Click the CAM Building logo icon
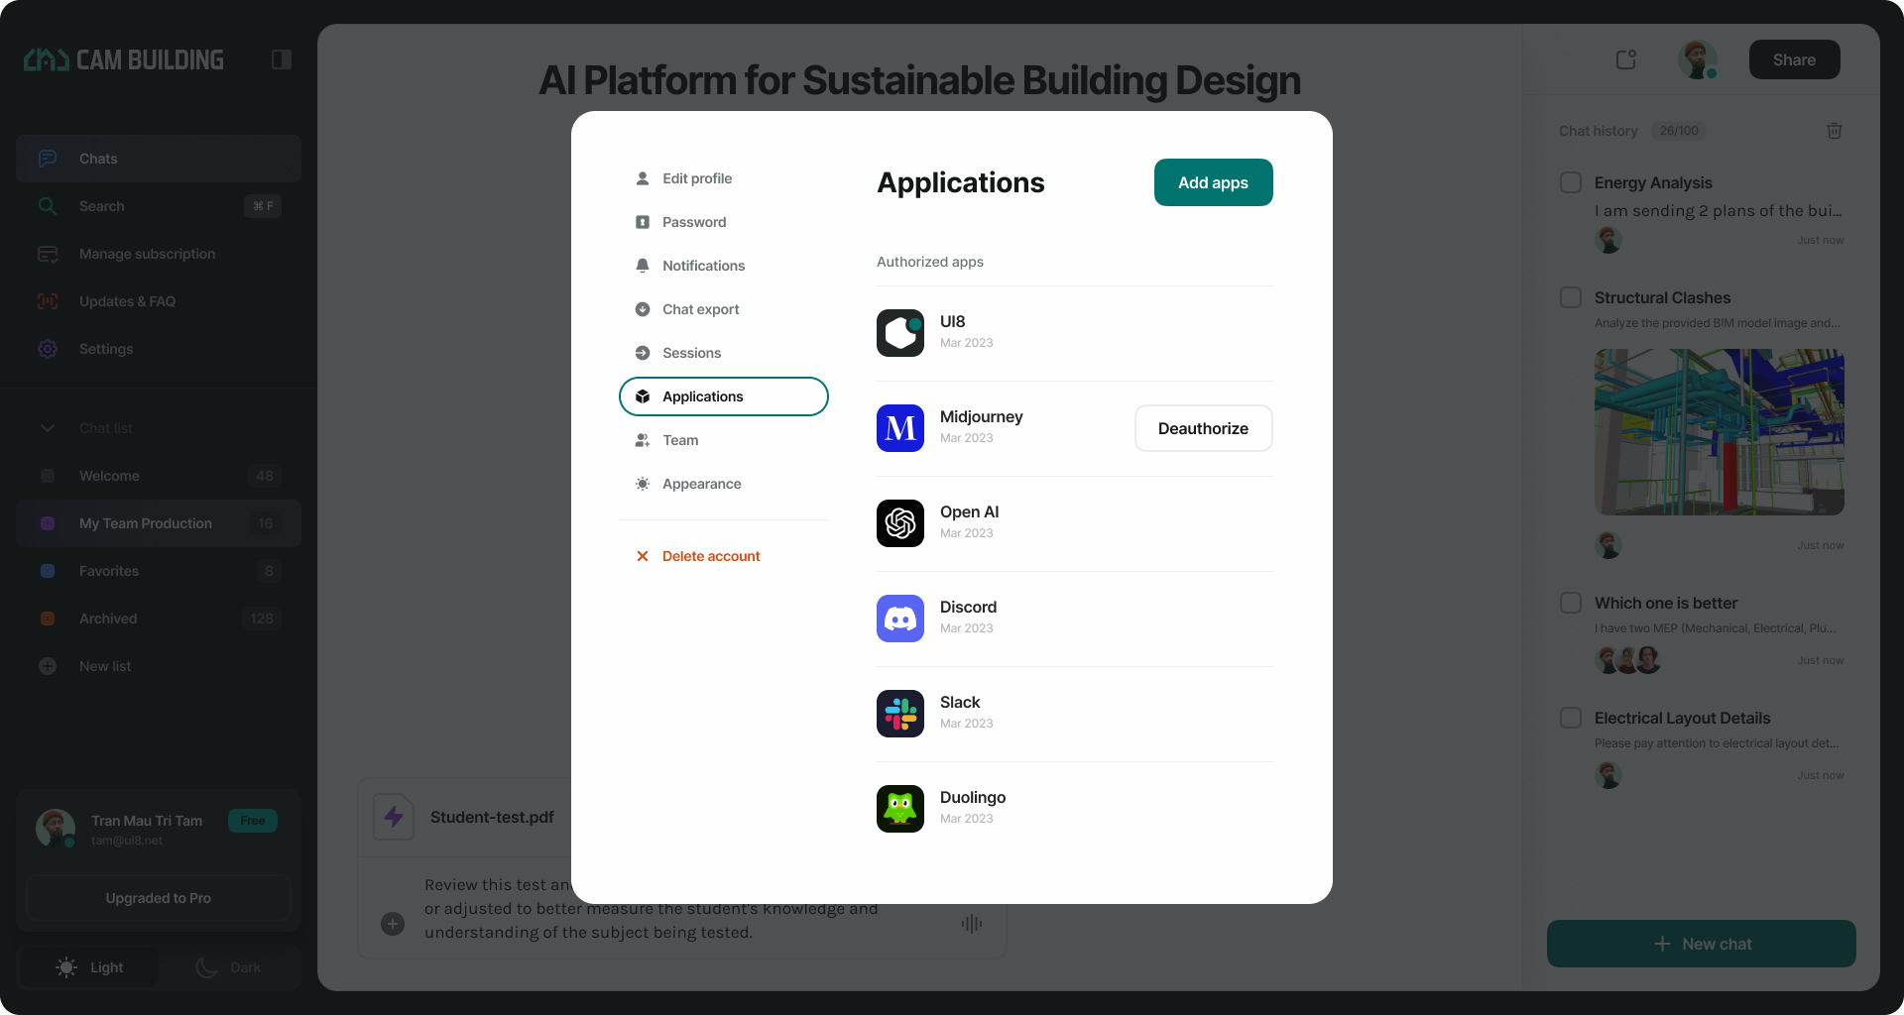 click(46, 59)
